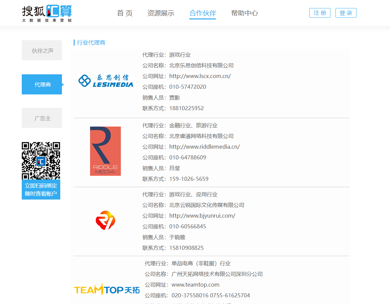The width and height of the screenshot is (390, 304).
Task: Click phone 020-37558016 0755-61625704
Action: (x=211, y=295)
